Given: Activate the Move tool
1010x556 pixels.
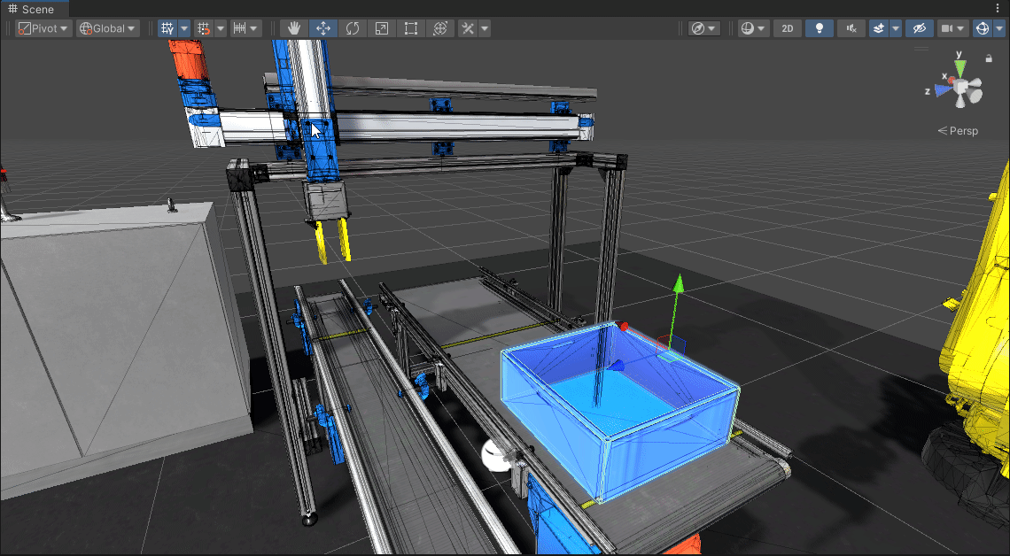Looking at the screenshot, I should click(323, 28).
